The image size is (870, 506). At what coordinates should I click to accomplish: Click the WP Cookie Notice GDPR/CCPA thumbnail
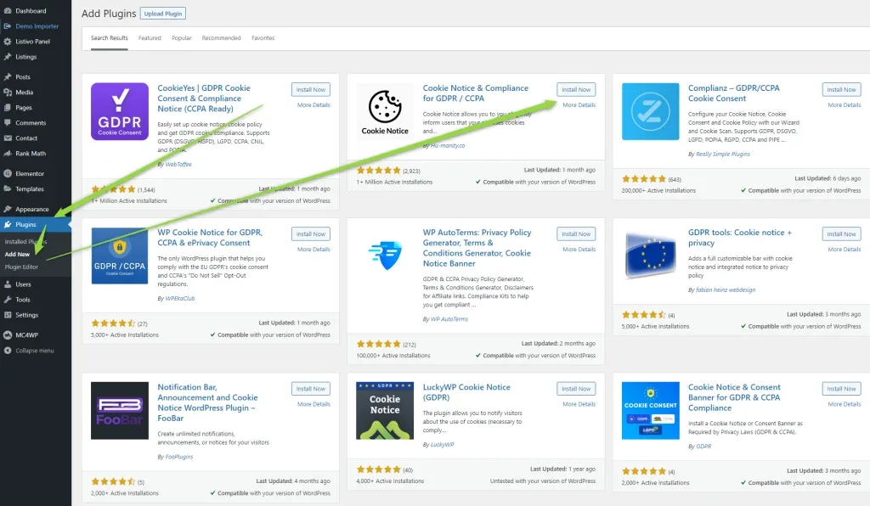coord(119,256)
